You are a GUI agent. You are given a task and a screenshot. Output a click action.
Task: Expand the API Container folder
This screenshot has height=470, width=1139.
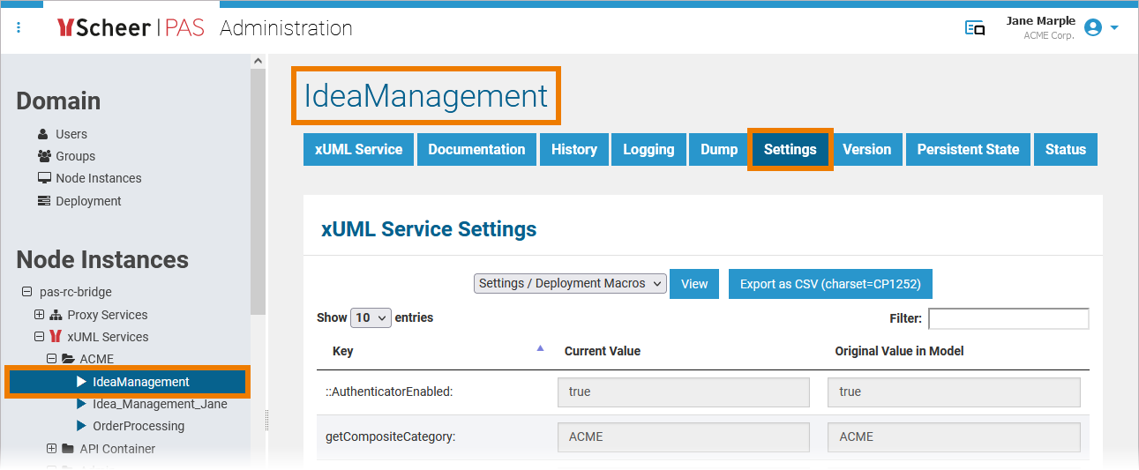point(51,449)
